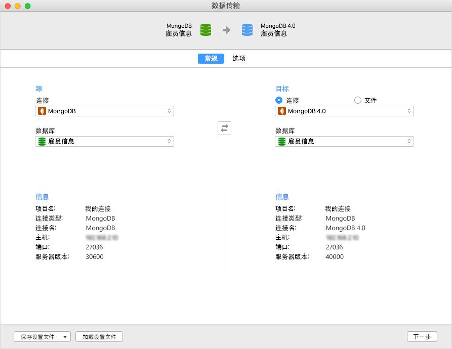The width and height of the screenshot is (452, 349).
Task: Click the MongoDB leaf icon in the target connection selector
Action: pos(281,111)
